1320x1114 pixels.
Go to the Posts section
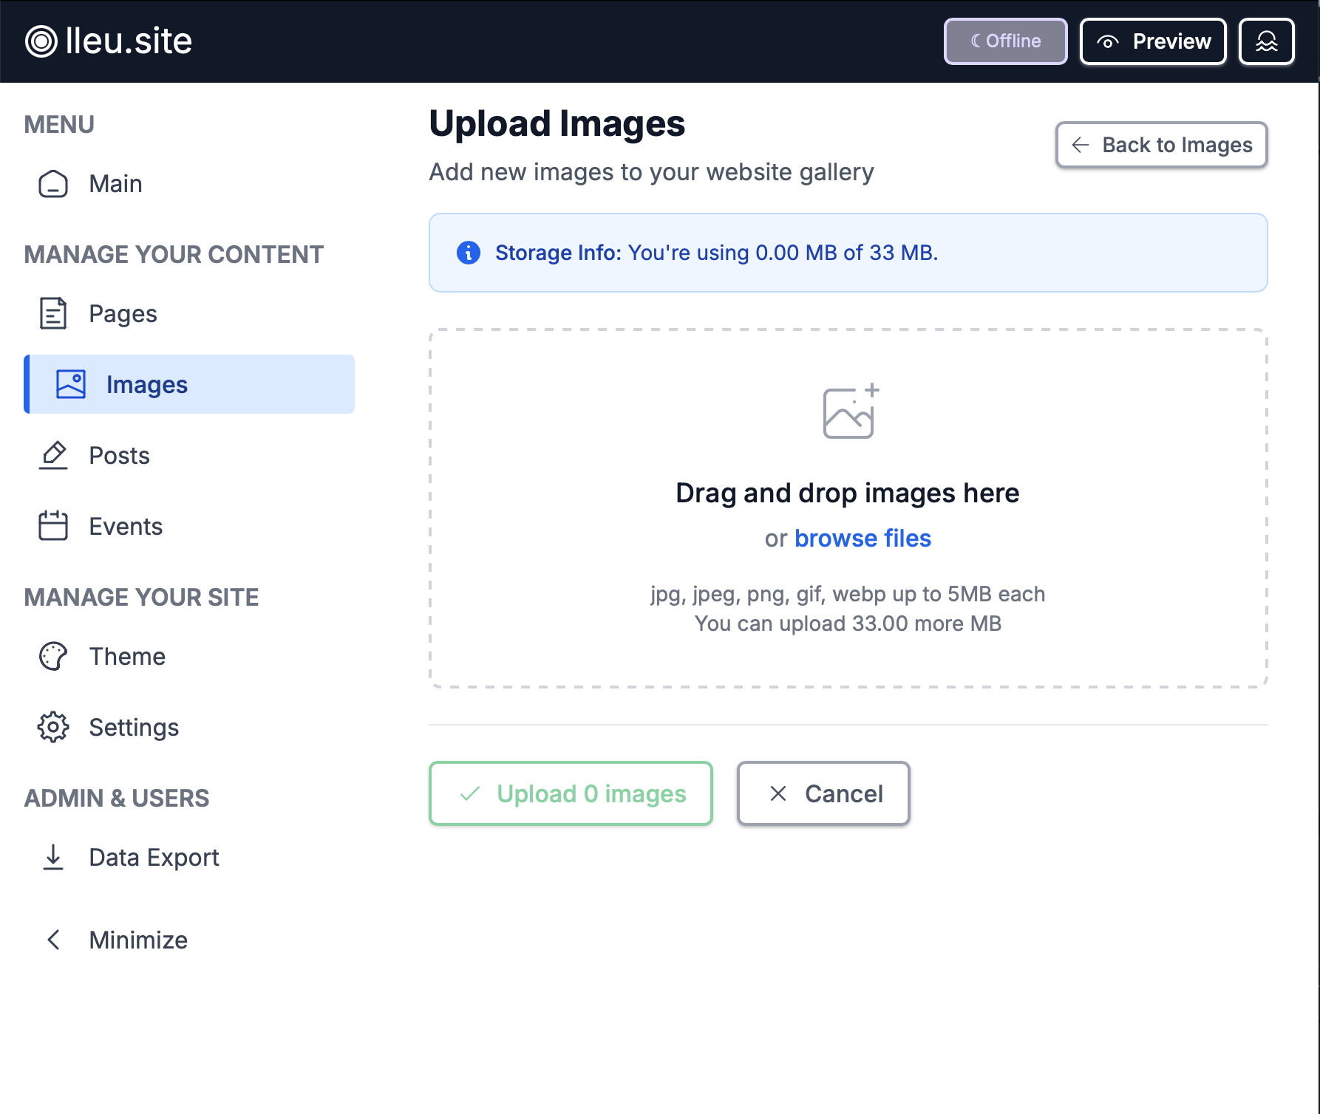(119, 456)
